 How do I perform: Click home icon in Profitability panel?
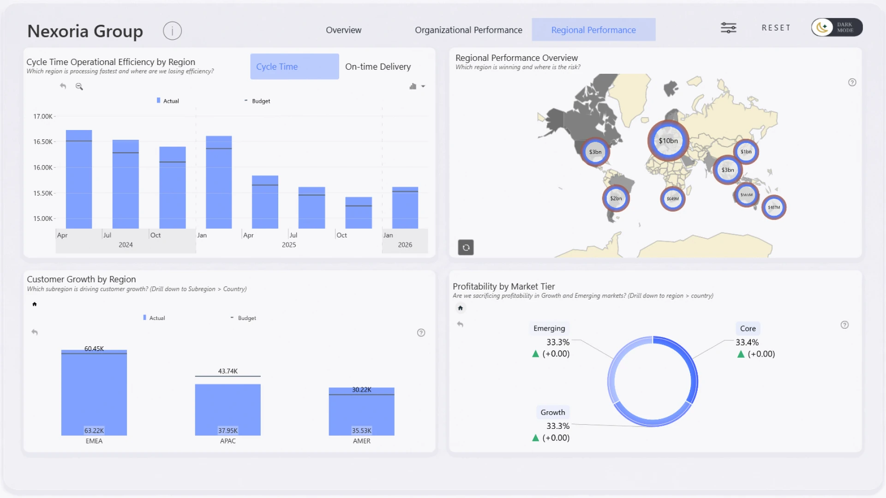point(460,308)
